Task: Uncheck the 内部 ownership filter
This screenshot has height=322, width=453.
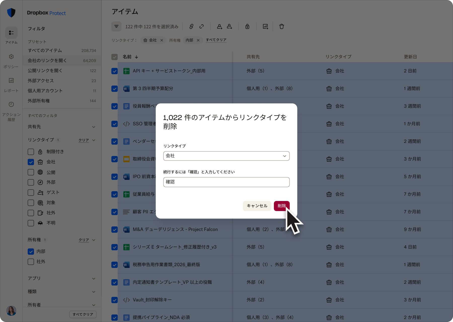Action: tap(31, 251)
